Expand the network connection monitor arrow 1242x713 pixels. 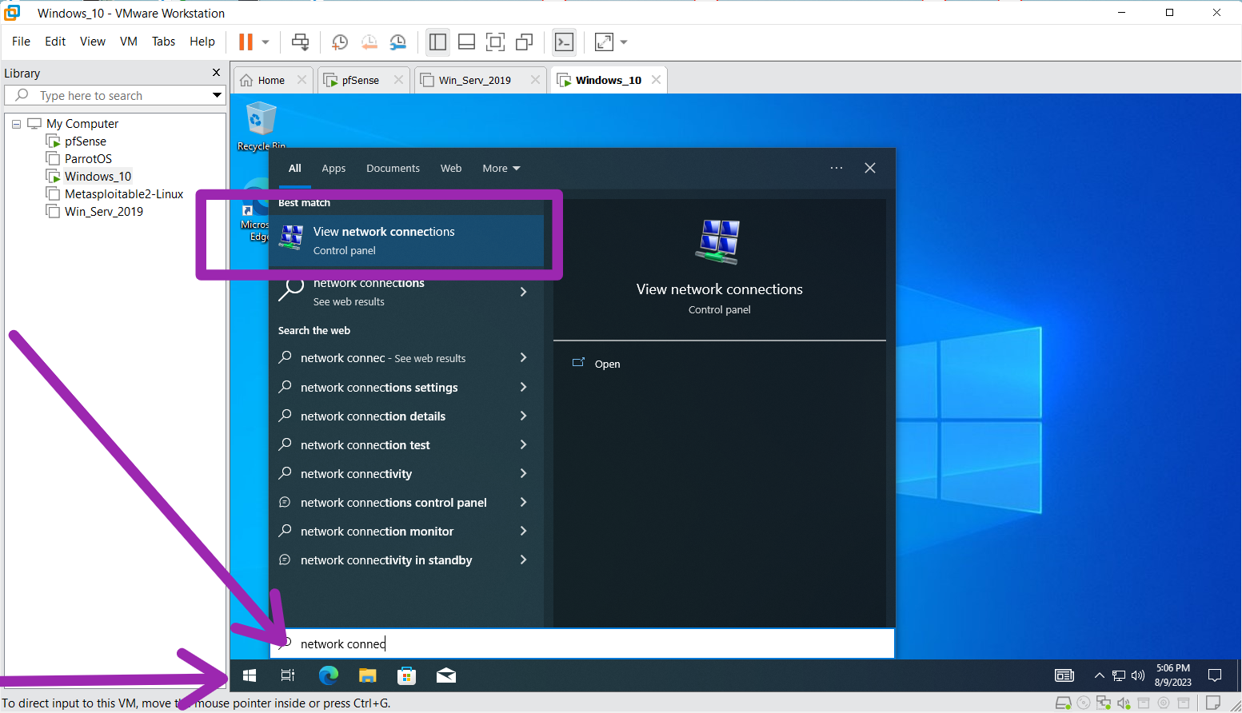click(x=524, y=531)
